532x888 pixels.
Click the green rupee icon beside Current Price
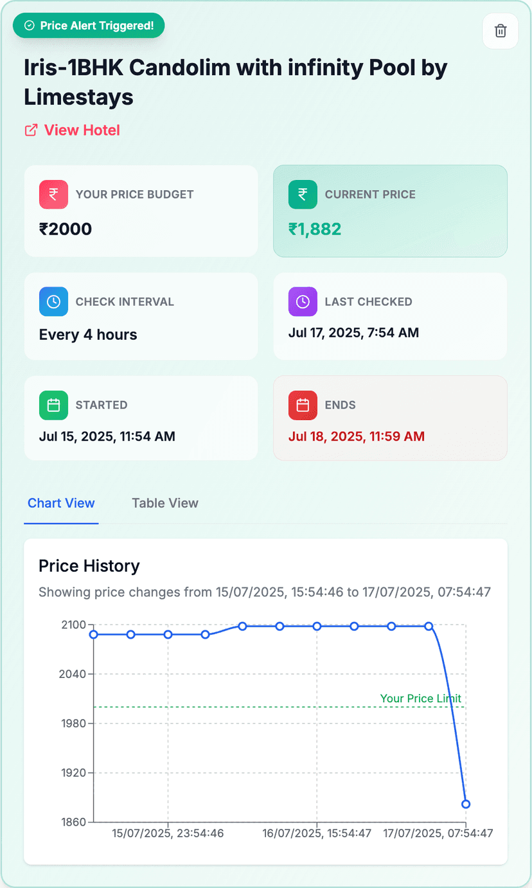pos(303,194)
